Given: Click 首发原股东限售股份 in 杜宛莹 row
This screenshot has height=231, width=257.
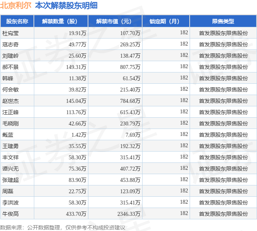Looking at the screenshot, I should pyautogui.click(x=223, y=33).
